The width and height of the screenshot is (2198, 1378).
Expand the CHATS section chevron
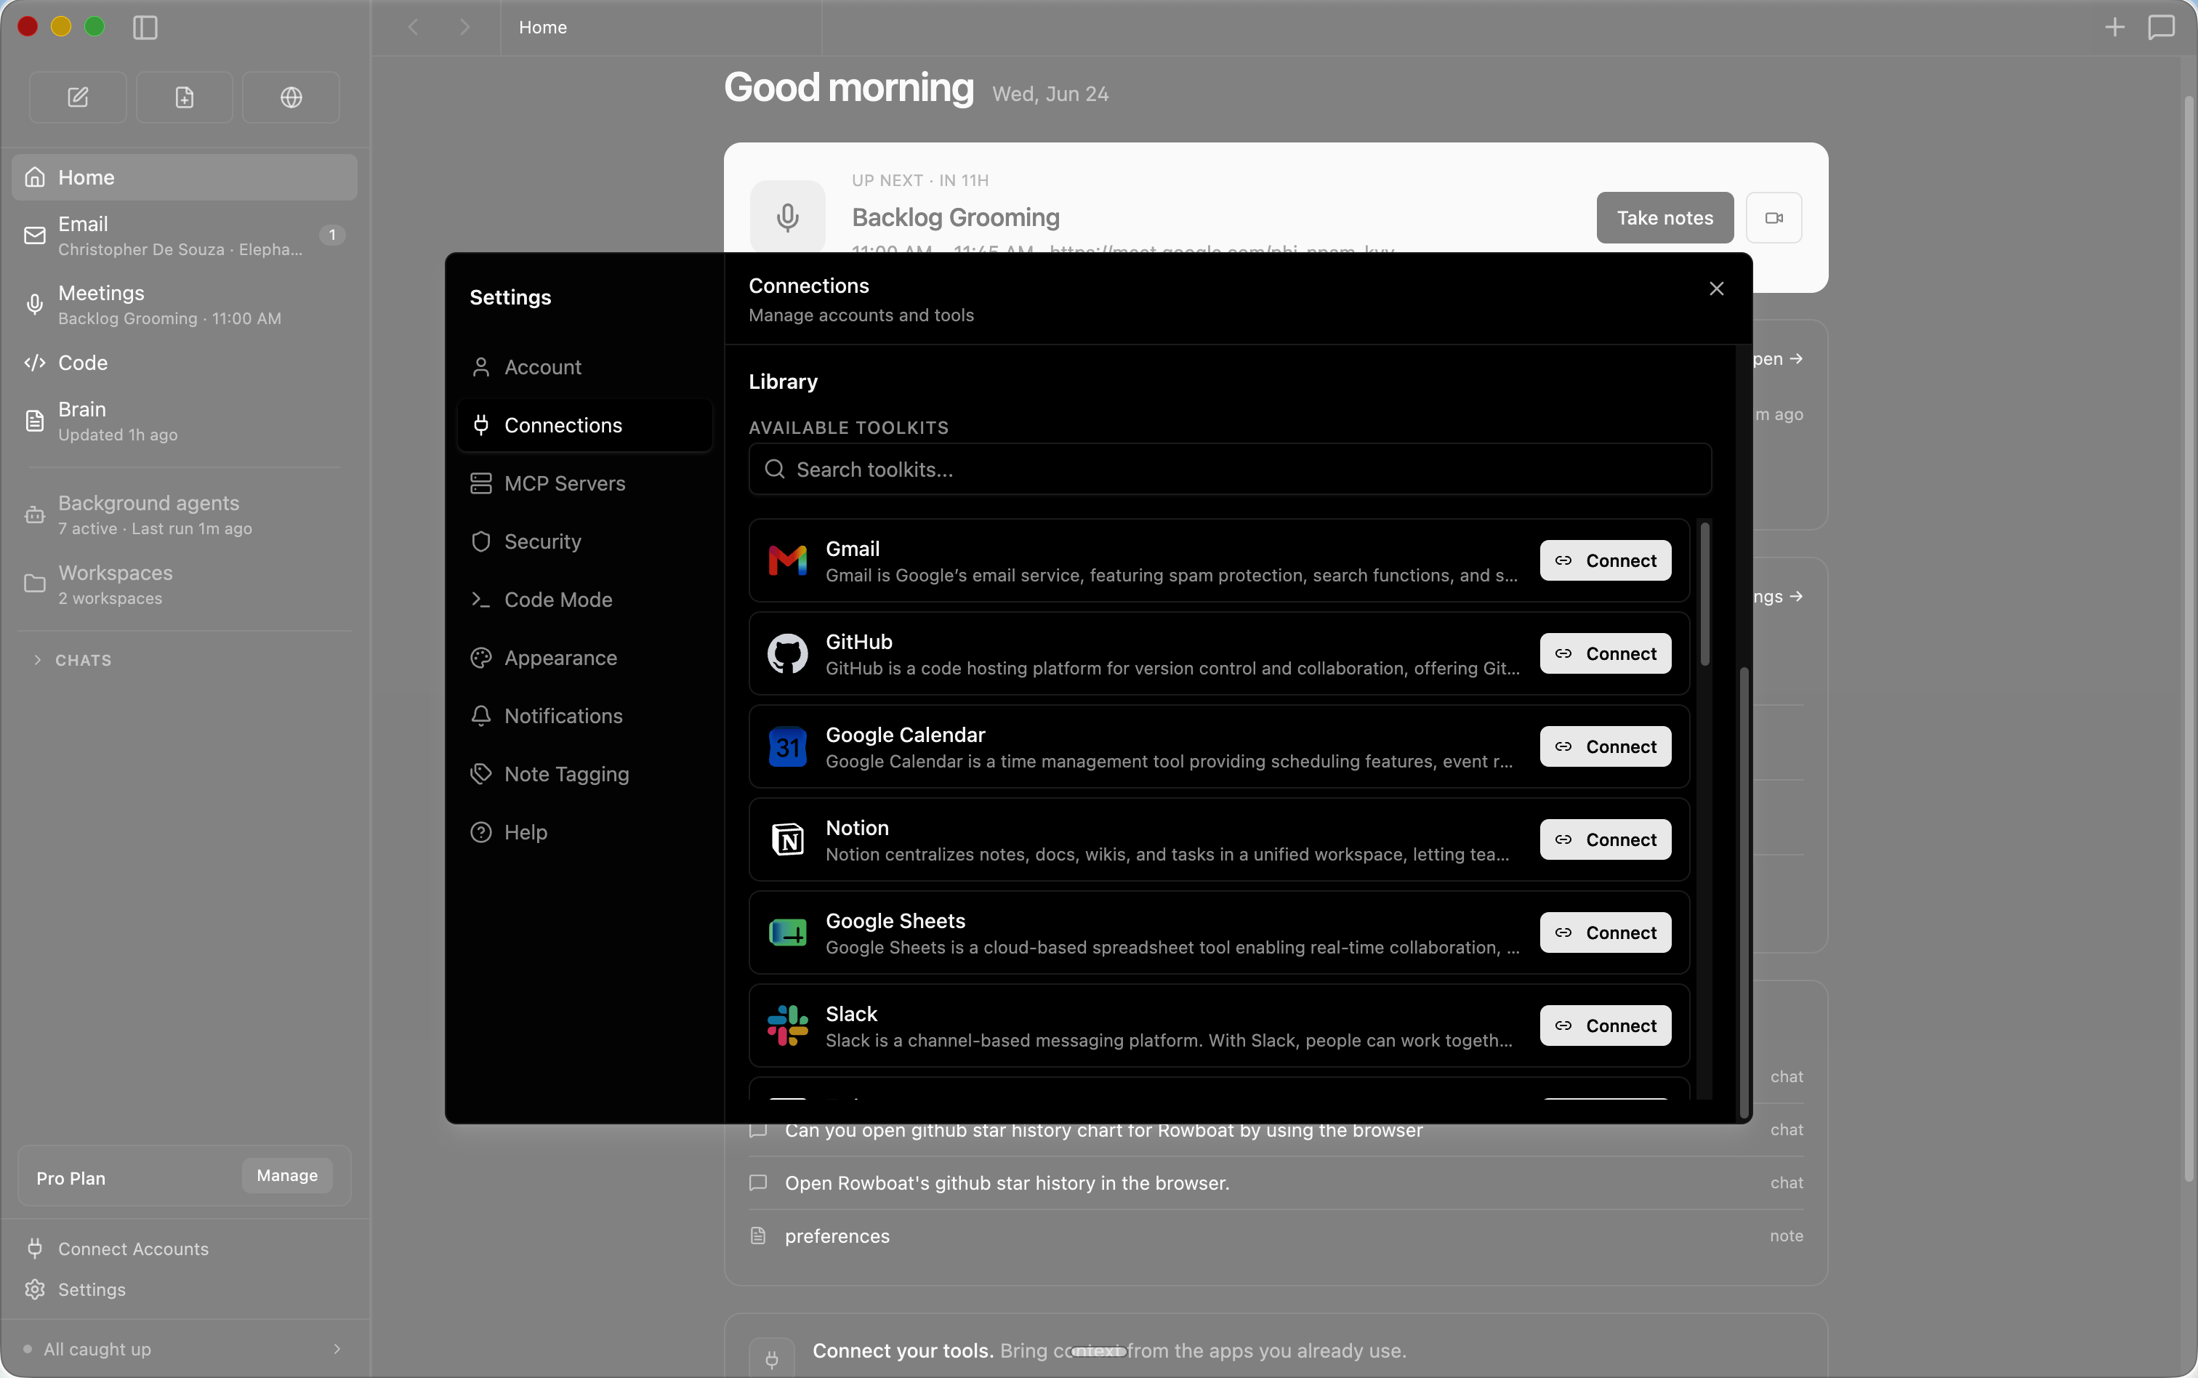tap(37, 660)
